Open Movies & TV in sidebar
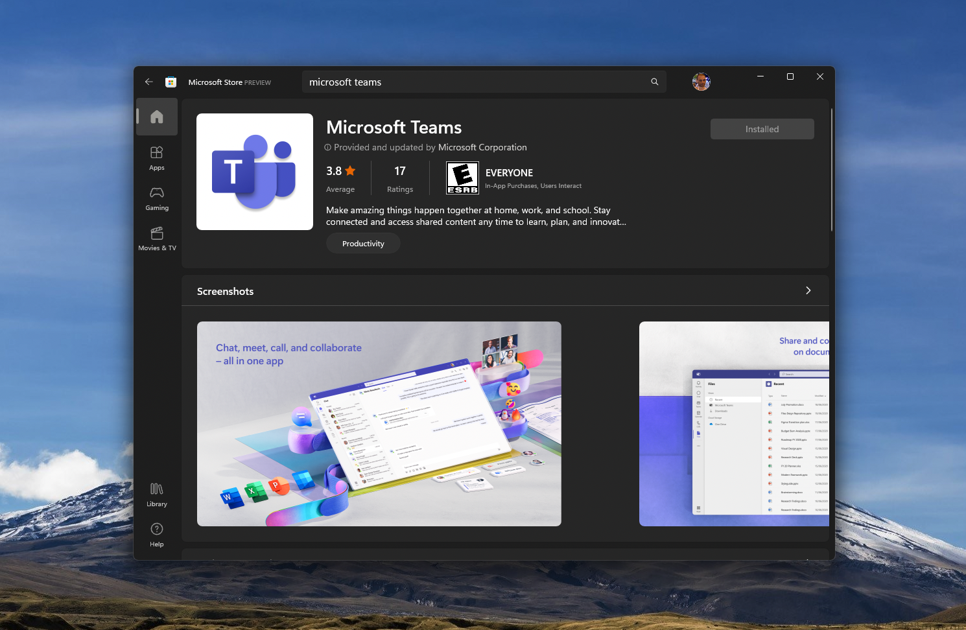 click(157, 239)
